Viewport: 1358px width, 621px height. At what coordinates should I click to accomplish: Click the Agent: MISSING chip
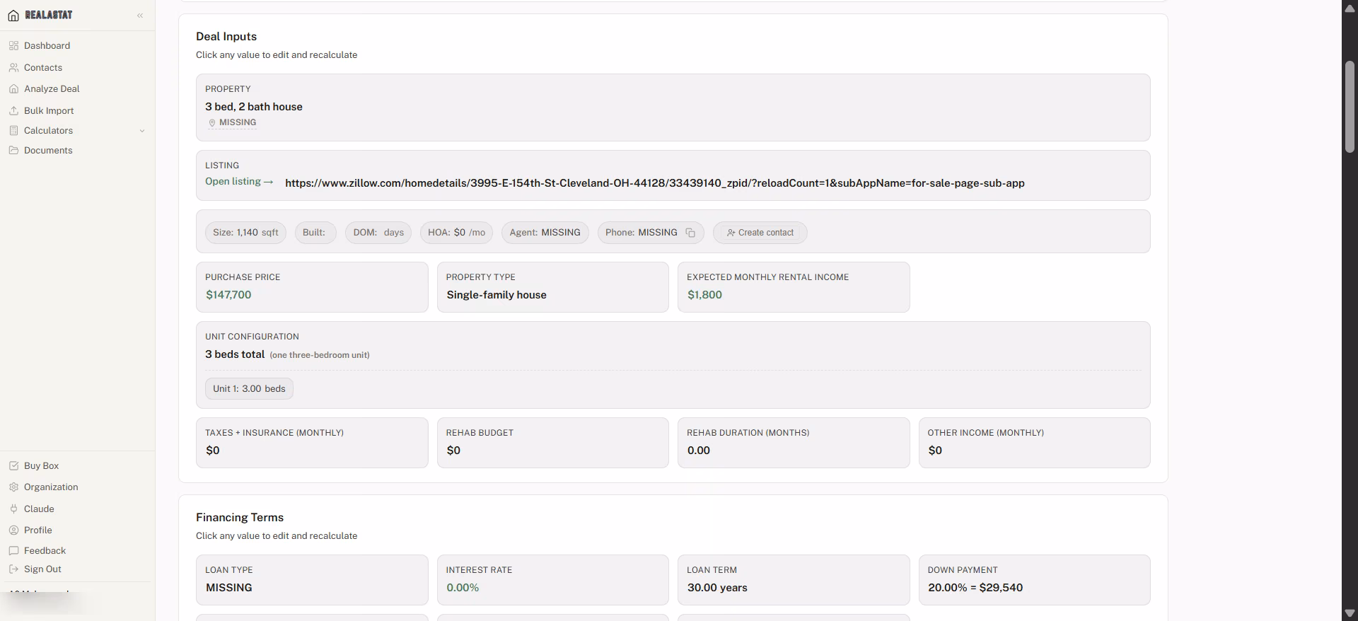[x=545, y=233]
